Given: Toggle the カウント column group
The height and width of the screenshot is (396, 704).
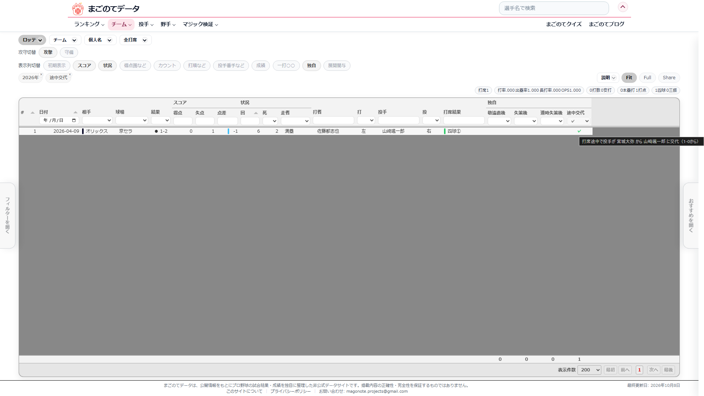Looking at the screenshot, I should (x=167, y=66).
